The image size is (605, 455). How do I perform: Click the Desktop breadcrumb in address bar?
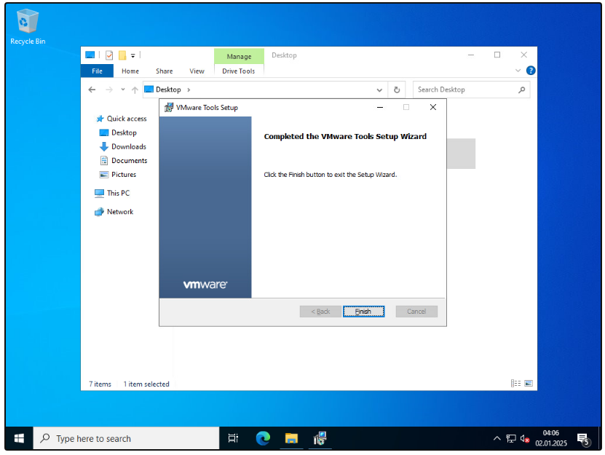[168, 90]
